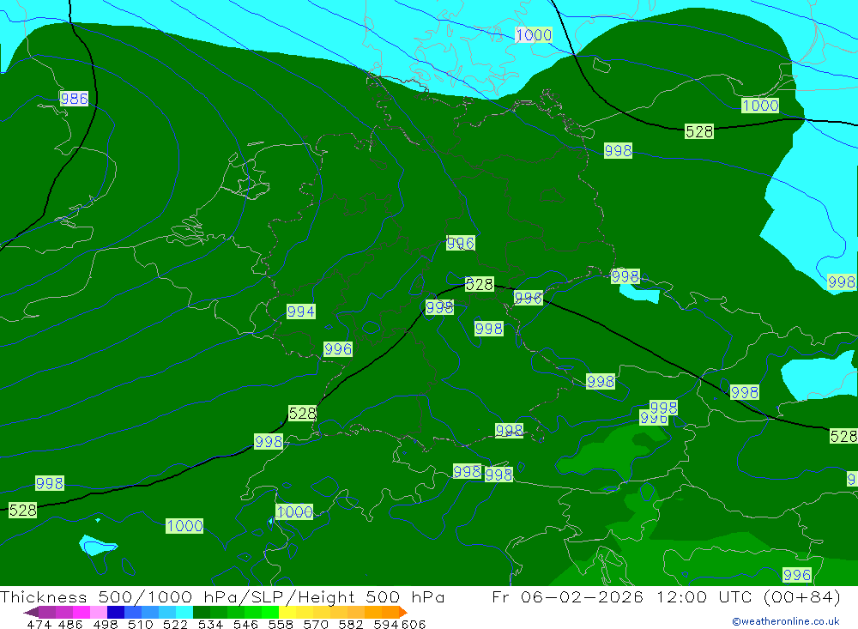
Task: Select the dark purple legend swatch above 474
Action: coord(31,612)
